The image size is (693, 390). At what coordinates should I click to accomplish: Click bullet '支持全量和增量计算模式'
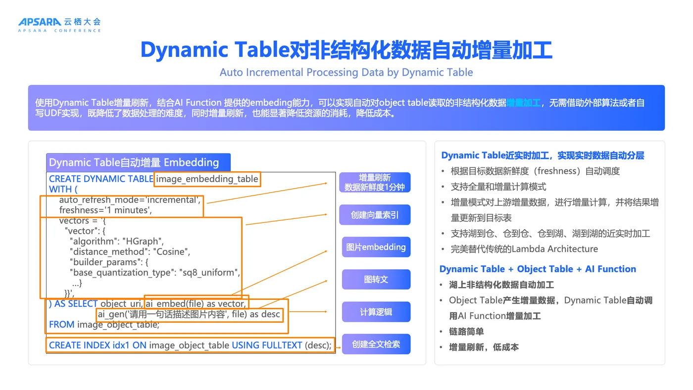[498, 187]
